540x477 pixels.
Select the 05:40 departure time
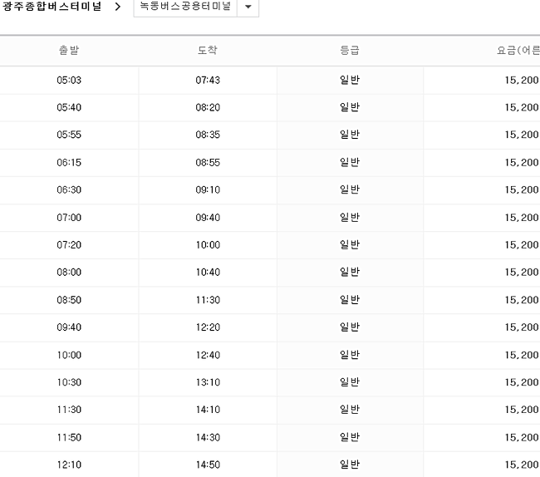click(69, 107)
